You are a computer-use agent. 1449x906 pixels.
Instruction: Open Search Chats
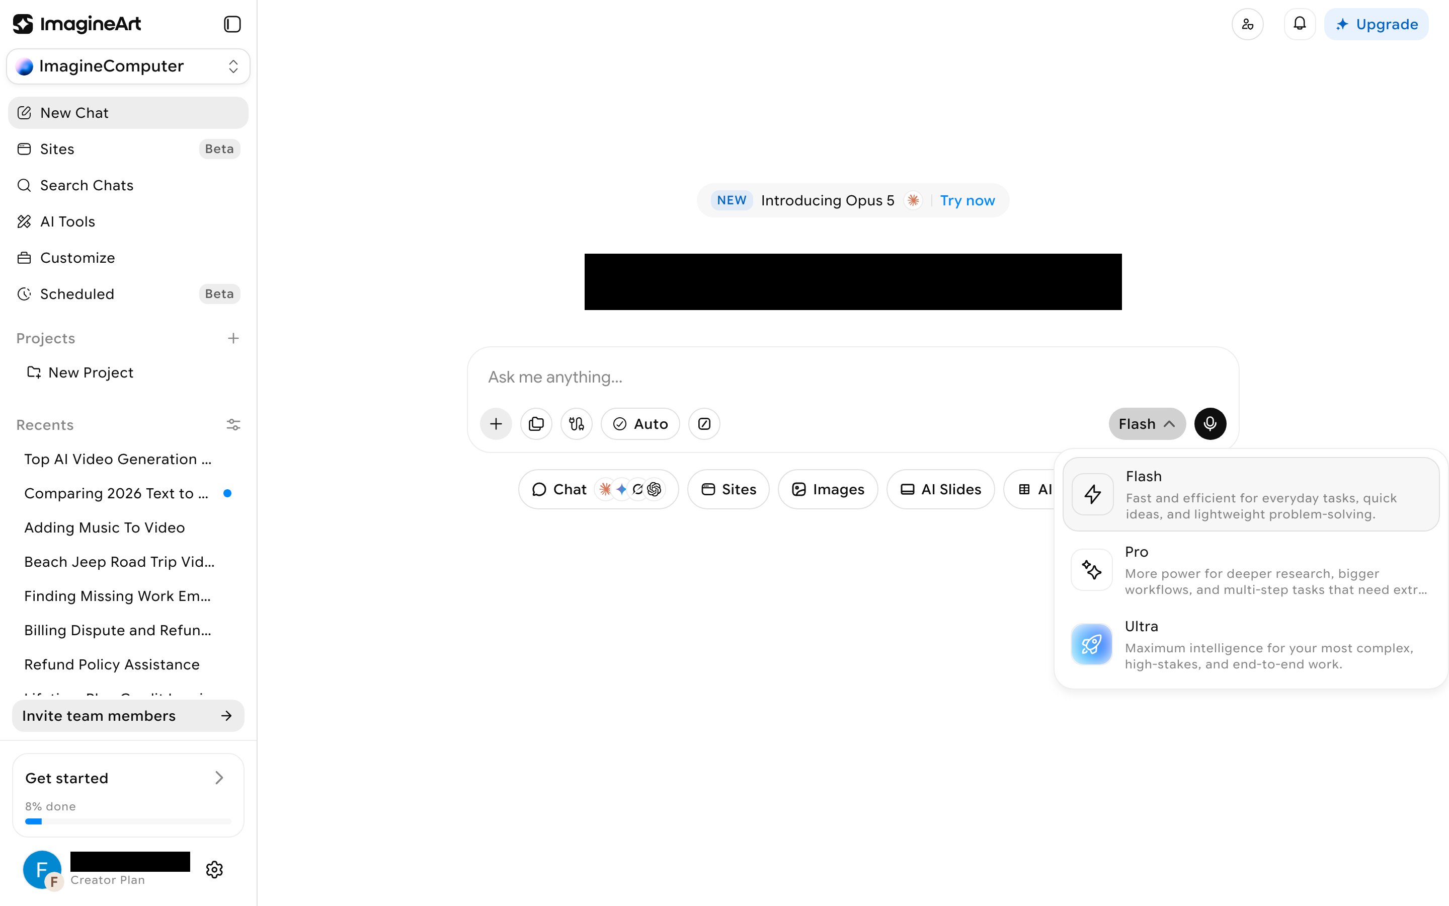click(x=128, y=185)
